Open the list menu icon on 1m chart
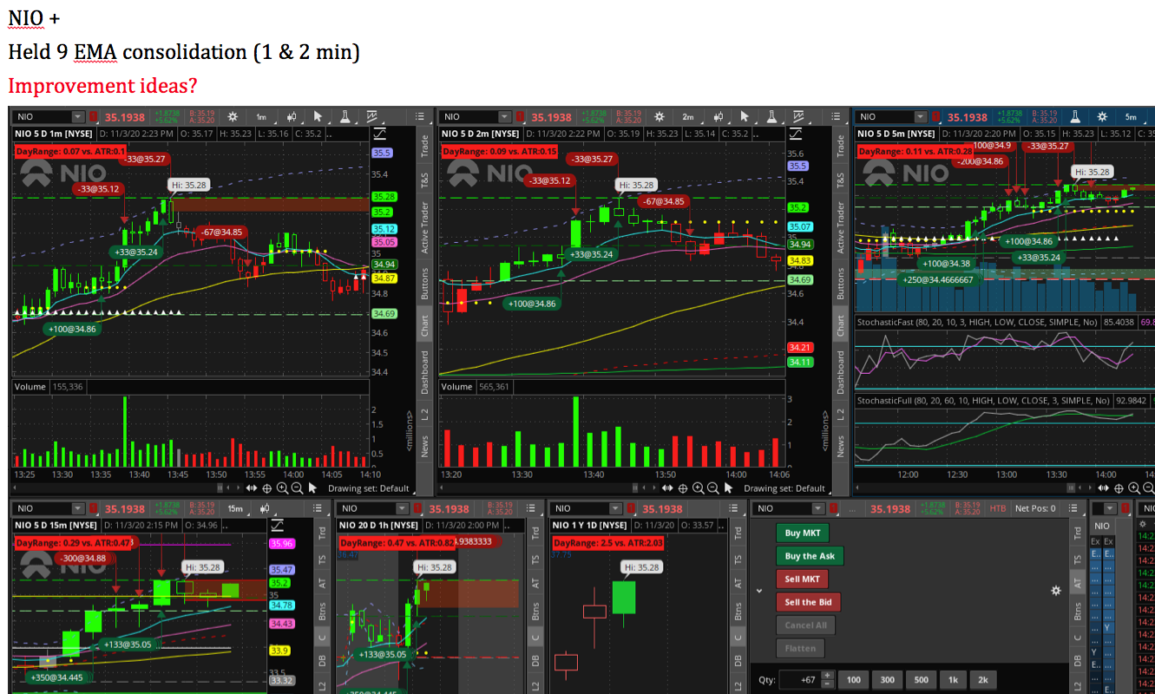1155x694 pixels. (x=420, y=117)
